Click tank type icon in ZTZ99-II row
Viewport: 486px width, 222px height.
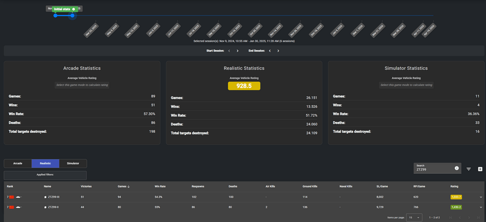click(x=18, y=207)
